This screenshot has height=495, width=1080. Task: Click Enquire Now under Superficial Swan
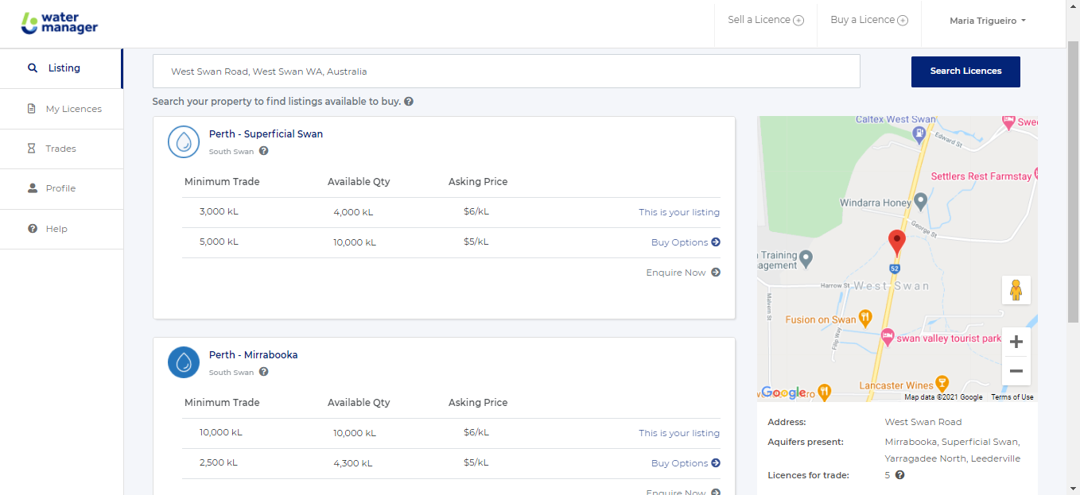pyautogui.click(x=683, y=273)
